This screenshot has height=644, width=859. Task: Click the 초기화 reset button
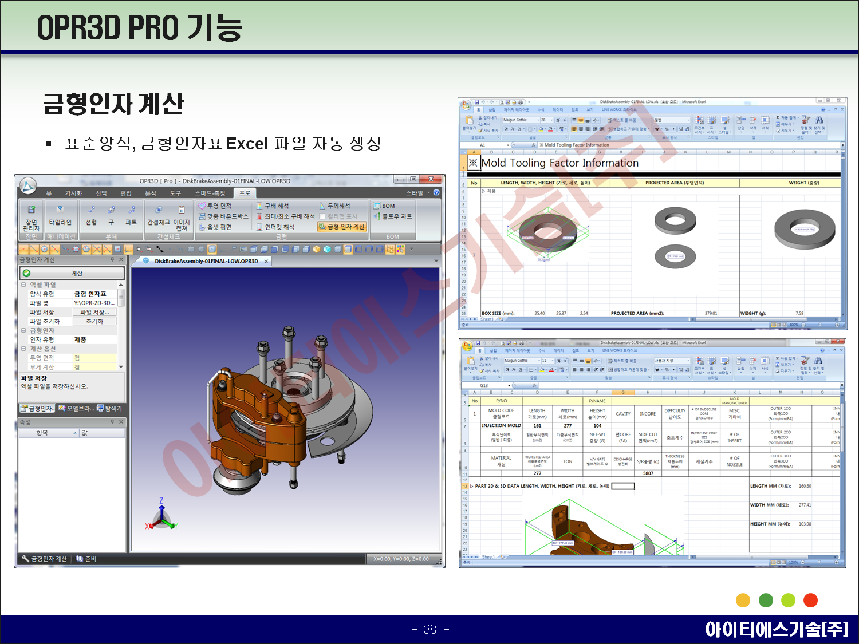click(94, 322)
